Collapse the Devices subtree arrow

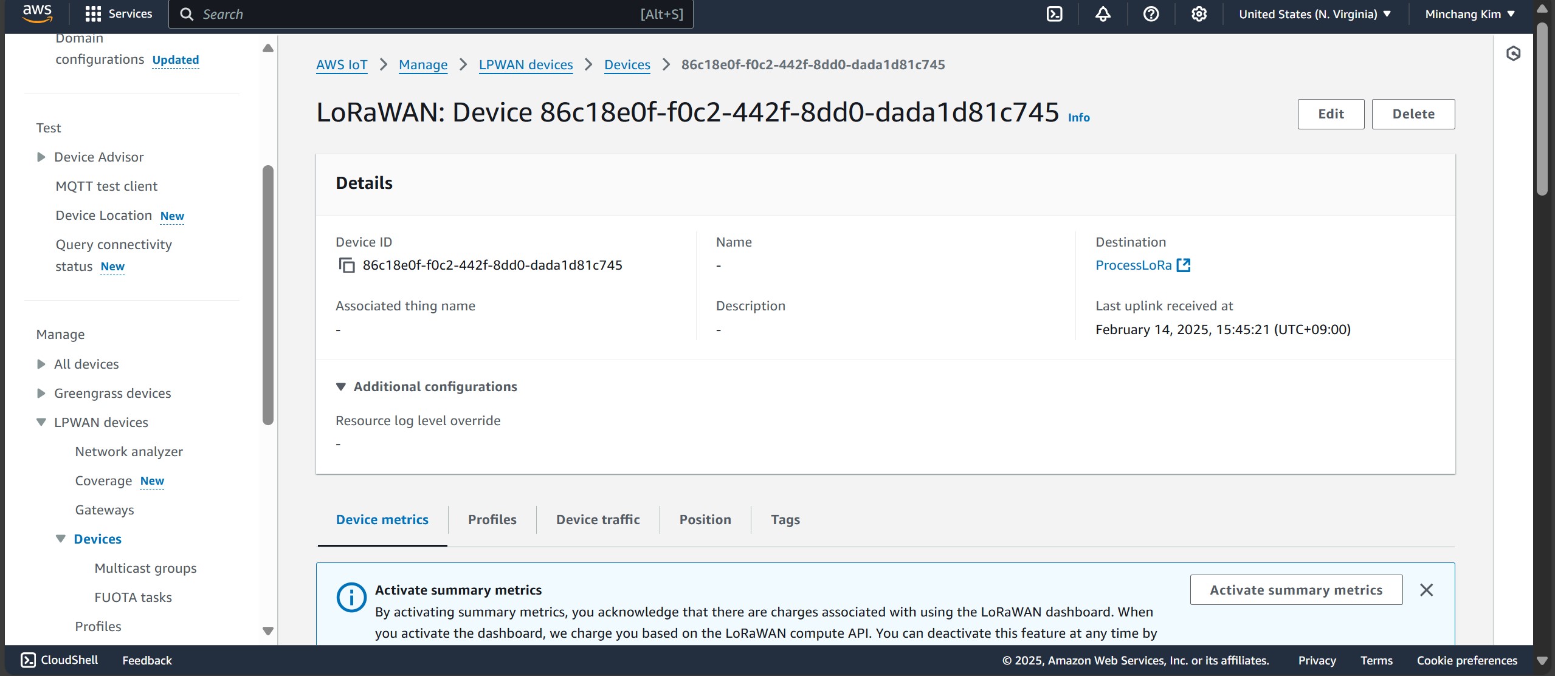tap(61, 539)
